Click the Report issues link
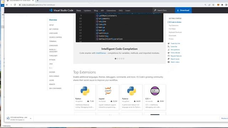Image resolution: width=228 pixels, height=128 pixels. coord(175,59)
